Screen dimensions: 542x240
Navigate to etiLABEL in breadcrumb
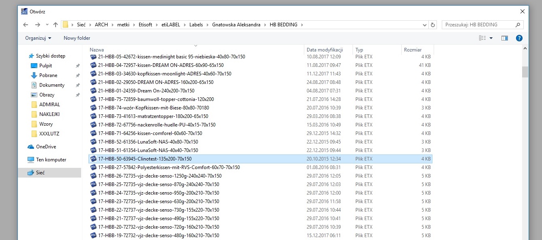pyautogui.click(x=171, y=25)
